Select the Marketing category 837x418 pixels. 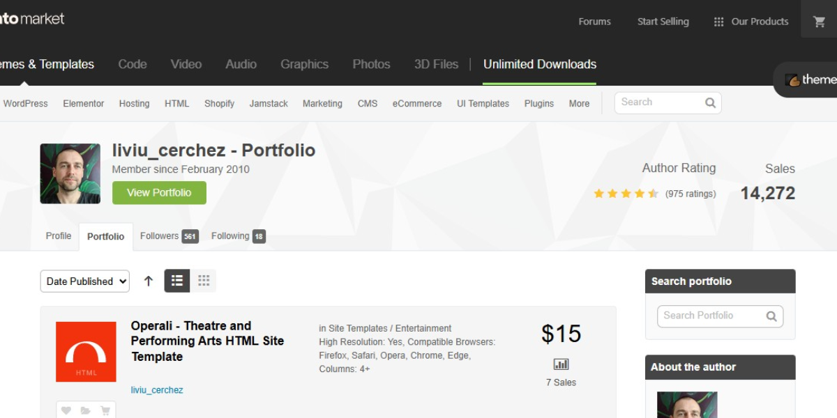click(322, 103)
